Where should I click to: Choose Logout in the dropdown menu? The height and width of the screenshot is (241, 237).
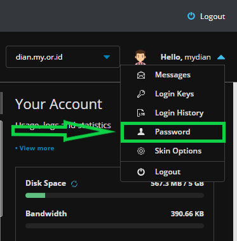point(172,172)
